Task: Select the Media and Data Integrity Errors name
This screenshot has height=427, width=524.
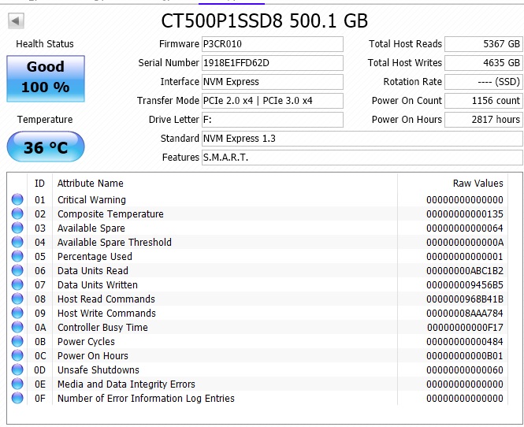Action: click(x=126, y=384)
